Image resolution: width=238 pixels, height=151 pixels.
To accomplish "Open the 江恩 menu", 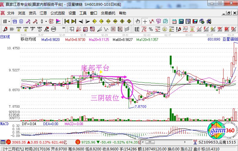I will (x=43, y=13).
